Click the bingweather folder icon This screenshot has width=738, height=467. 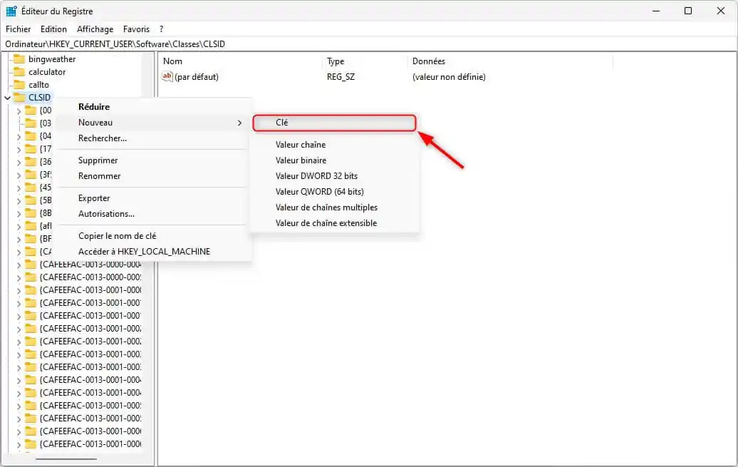point(19,59)
